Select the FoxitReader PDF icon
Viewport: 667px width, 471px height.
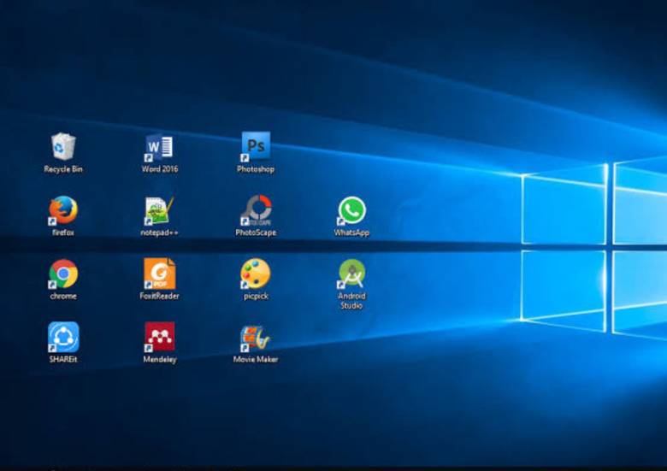point(159,274)
